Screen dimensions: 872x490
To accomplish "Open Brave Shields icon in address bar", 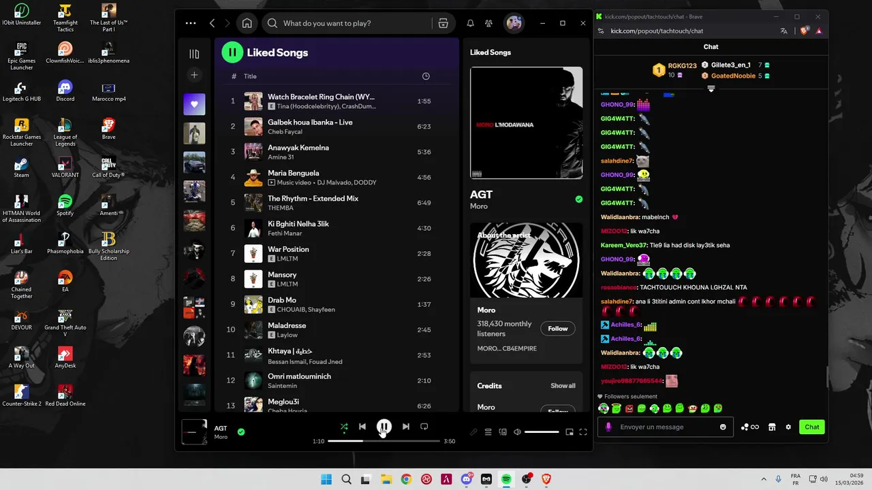I will point(804,31).
